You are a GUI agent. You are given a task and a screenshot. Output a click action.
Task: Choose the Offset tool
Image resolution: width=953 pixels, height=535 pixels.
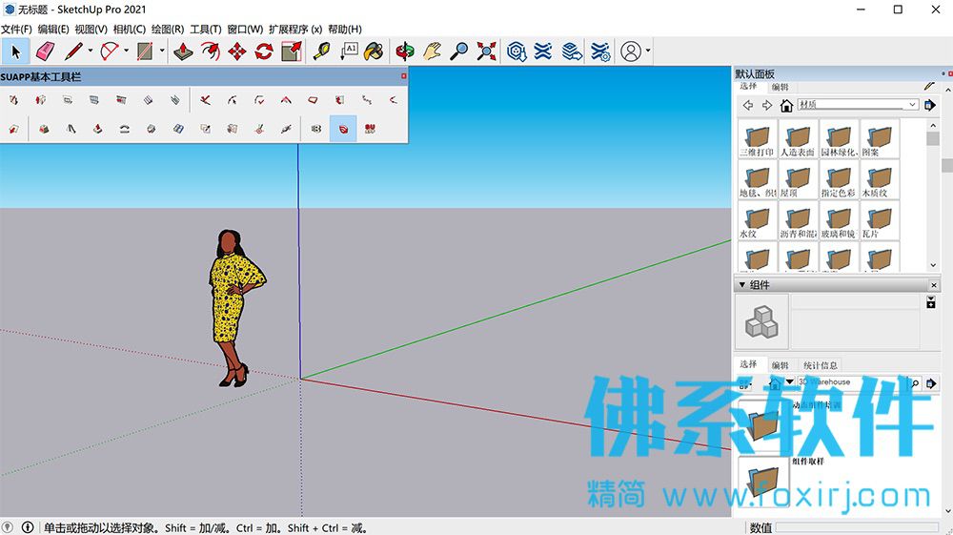tap(211, 51)
